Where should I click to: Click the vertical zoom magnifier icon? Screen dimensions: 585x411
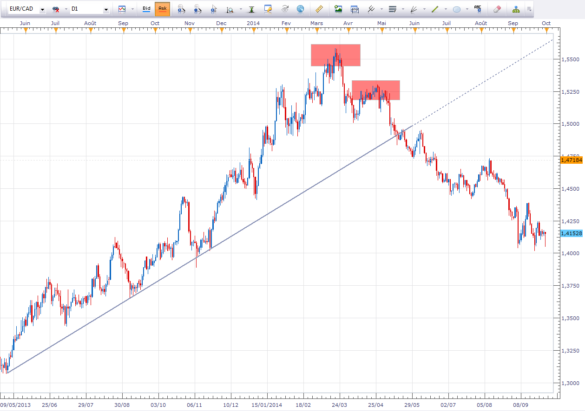(x=230, y=9)
